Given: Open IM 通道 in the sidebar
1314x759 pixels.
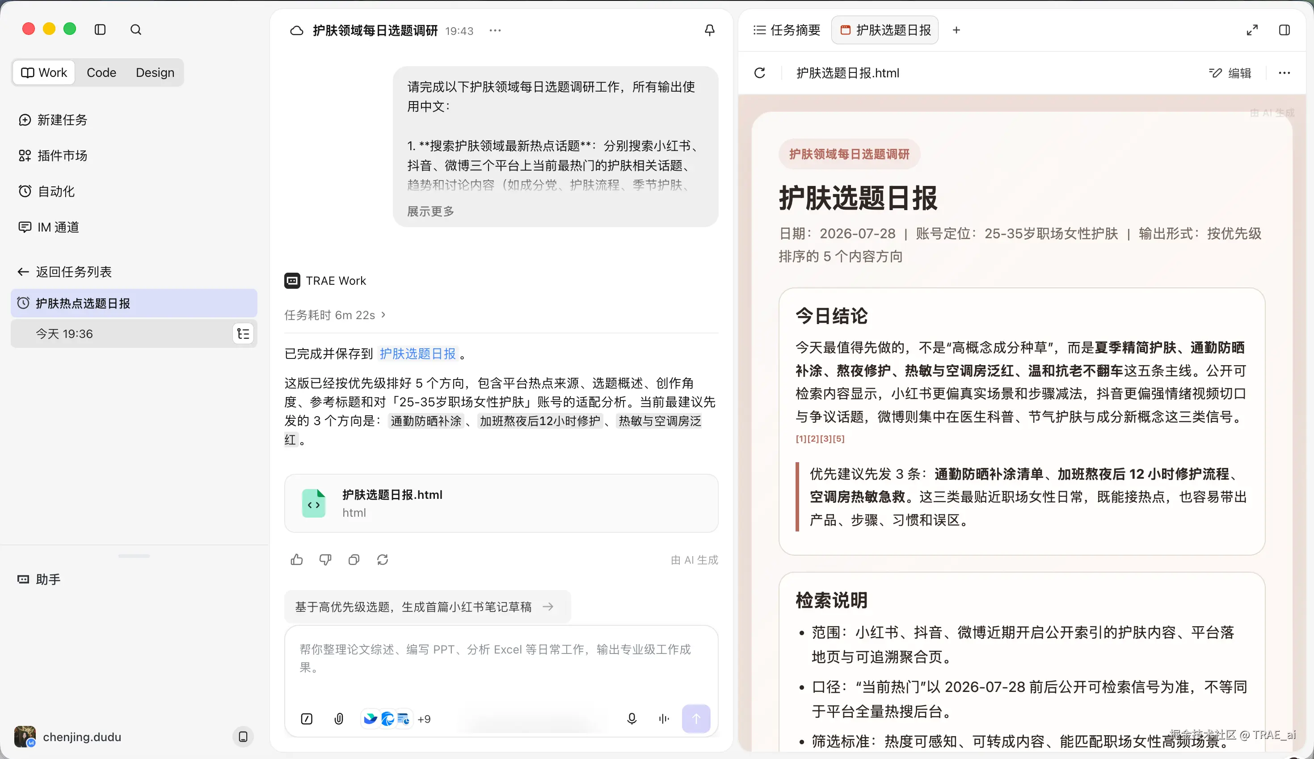Looking at the screenshot, I should 48,227.
